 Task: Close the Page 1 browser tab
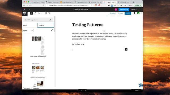coord(116,2)
